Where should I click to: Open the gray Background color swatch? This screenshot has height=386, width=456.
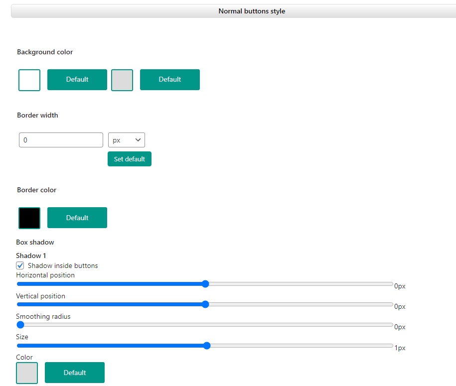(x=122, y=80)
